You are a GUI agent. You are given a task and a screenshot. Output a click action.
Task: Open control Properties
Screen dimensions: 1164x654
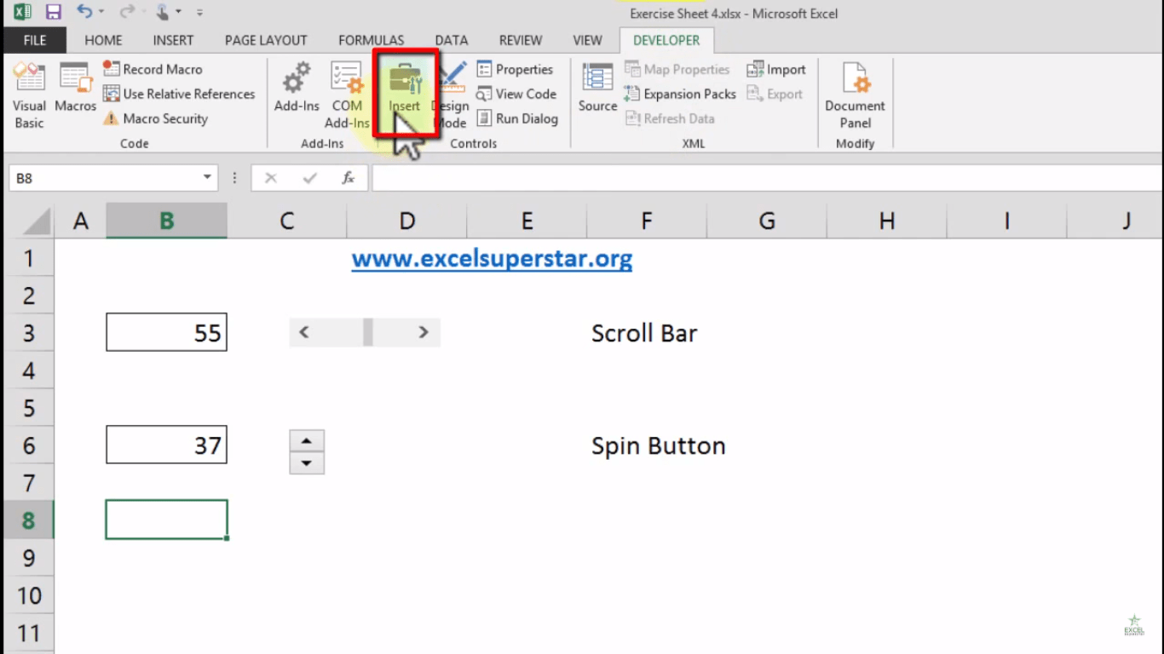click(x=515, y=69)
